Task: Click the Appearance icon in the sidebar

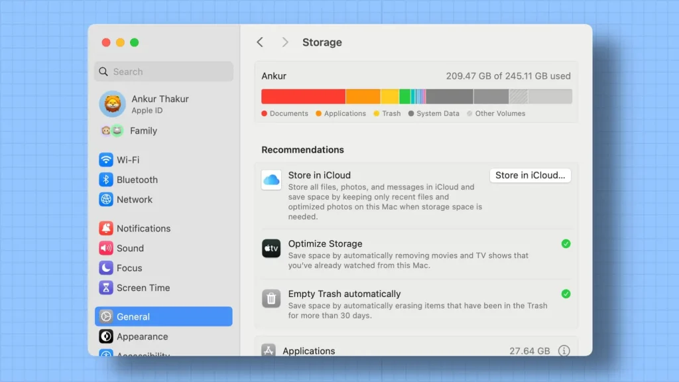Action: [106, 337]
